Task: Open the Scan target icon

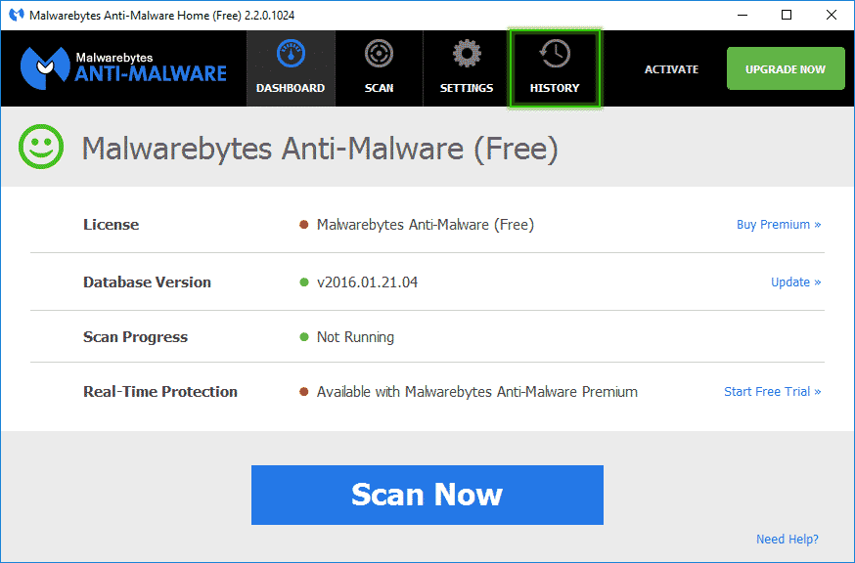Action: point(379,55)
